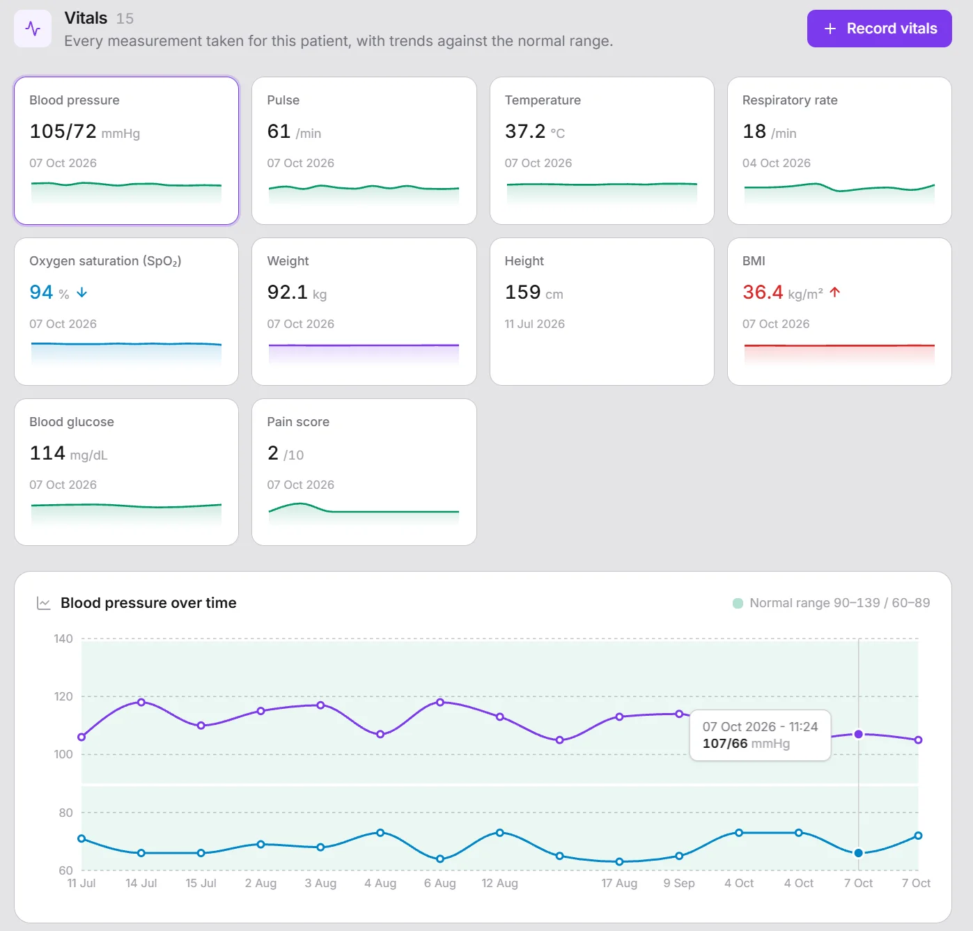
Task: Select the Height card
Action: pos(602,311)
